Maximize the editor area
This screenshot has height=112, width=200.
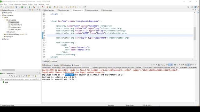[x=196, y=10]
